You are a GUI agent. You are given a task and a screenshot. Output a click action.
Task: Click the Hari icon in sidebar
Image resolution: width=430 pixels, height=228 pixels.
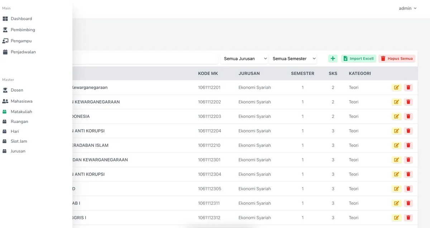click(x=5, y=131)
